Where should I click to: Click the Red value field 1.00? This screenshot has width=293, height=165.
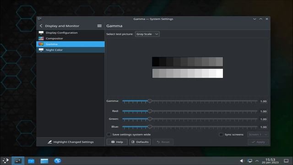264,111
